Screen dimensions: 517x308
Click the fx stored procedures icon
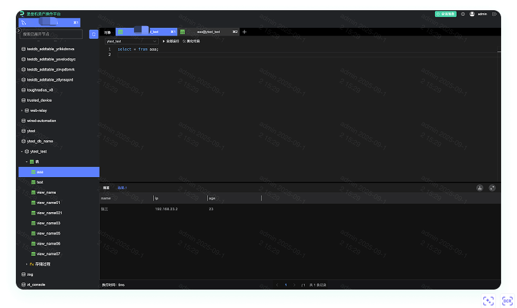(x=32, y=264)
